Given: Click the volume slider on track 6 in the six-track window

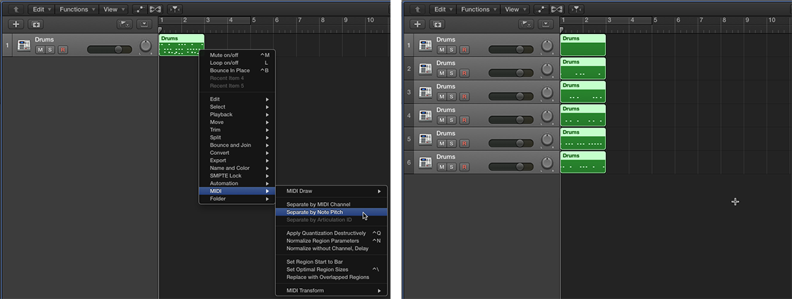Looking at the screenshot, I should (x=510, y=167).
